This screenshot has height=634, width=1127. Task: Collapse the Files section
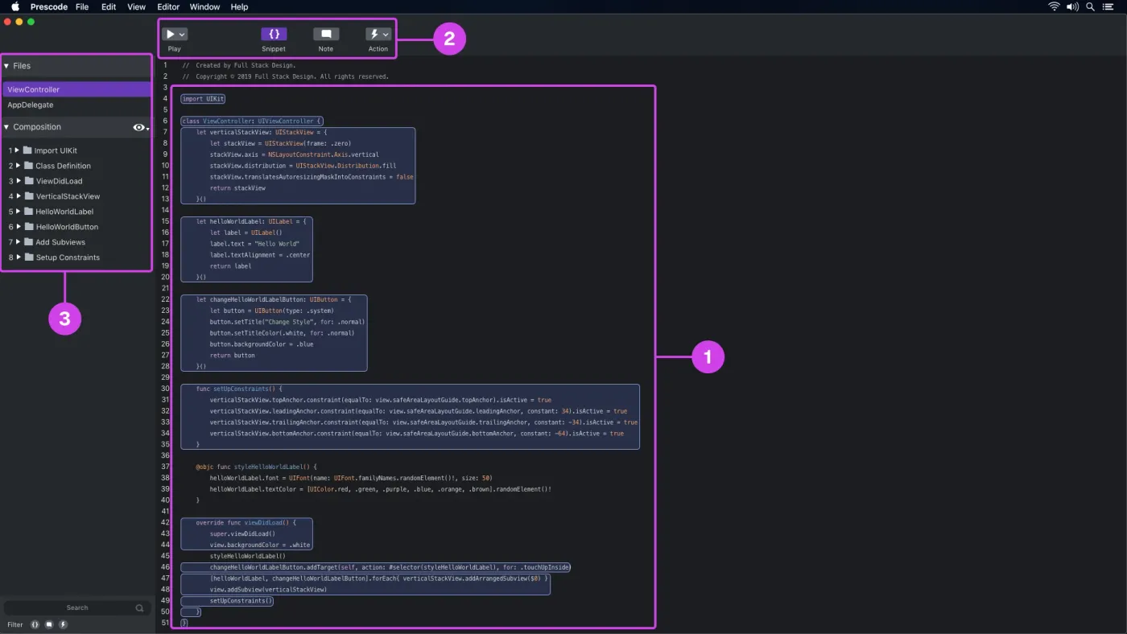(6, 66)
